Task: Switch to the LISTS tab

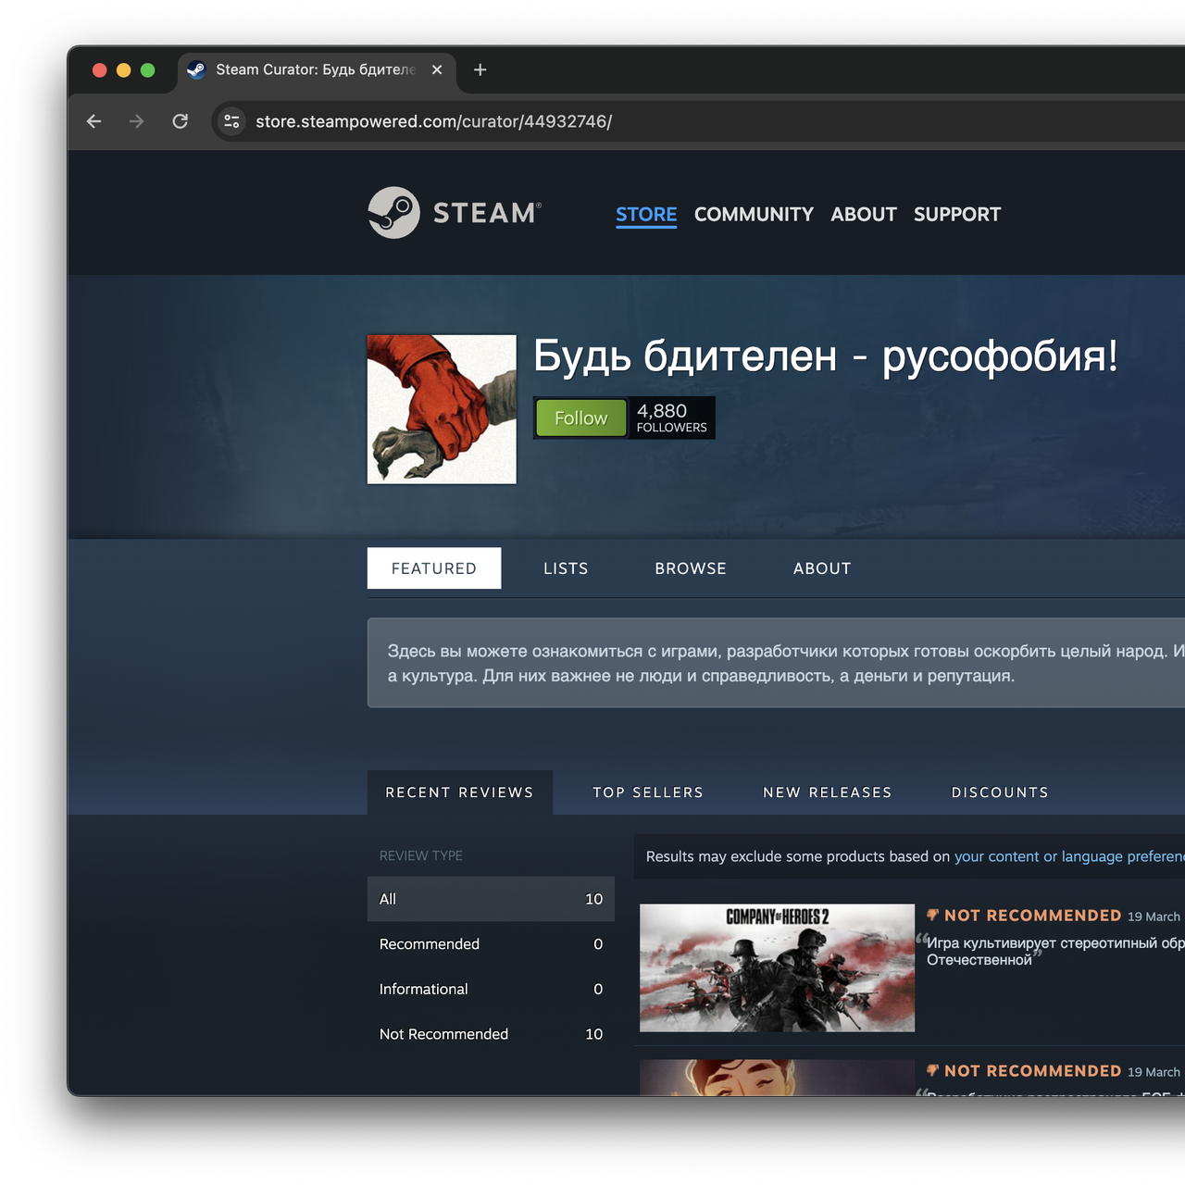Action: 566,568
